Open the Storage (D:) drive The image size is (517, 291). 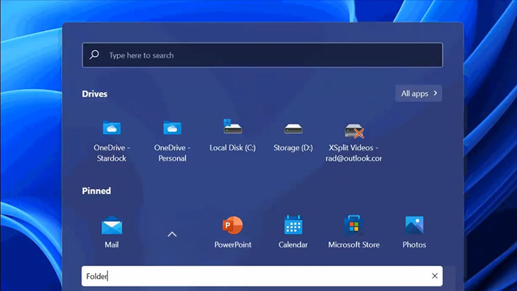pyautogui.click(x=293, y=137)
